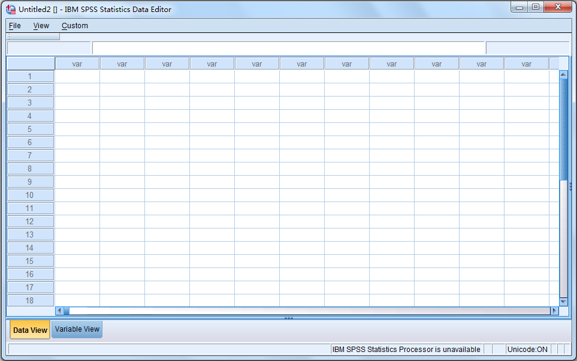Image resolution: width=577 pixels, height=361 pixels.
Task: Click the horizontal scrollbar's right arrow
Action: coord(553,311)
